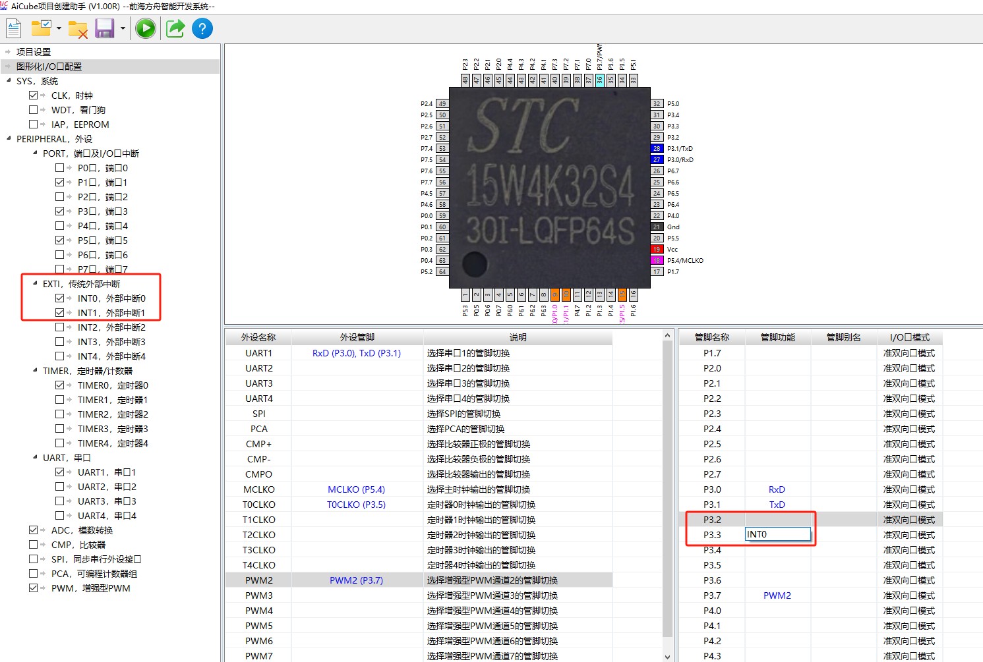Screen dimensions: 983x662
Task: Select black pin 21 Gnd on chip
Action: 657,227
